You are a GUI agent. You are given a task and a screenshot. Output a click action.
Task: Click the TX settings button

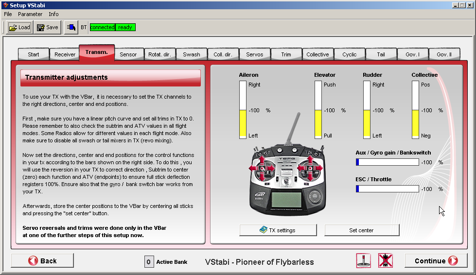[278, 230]
